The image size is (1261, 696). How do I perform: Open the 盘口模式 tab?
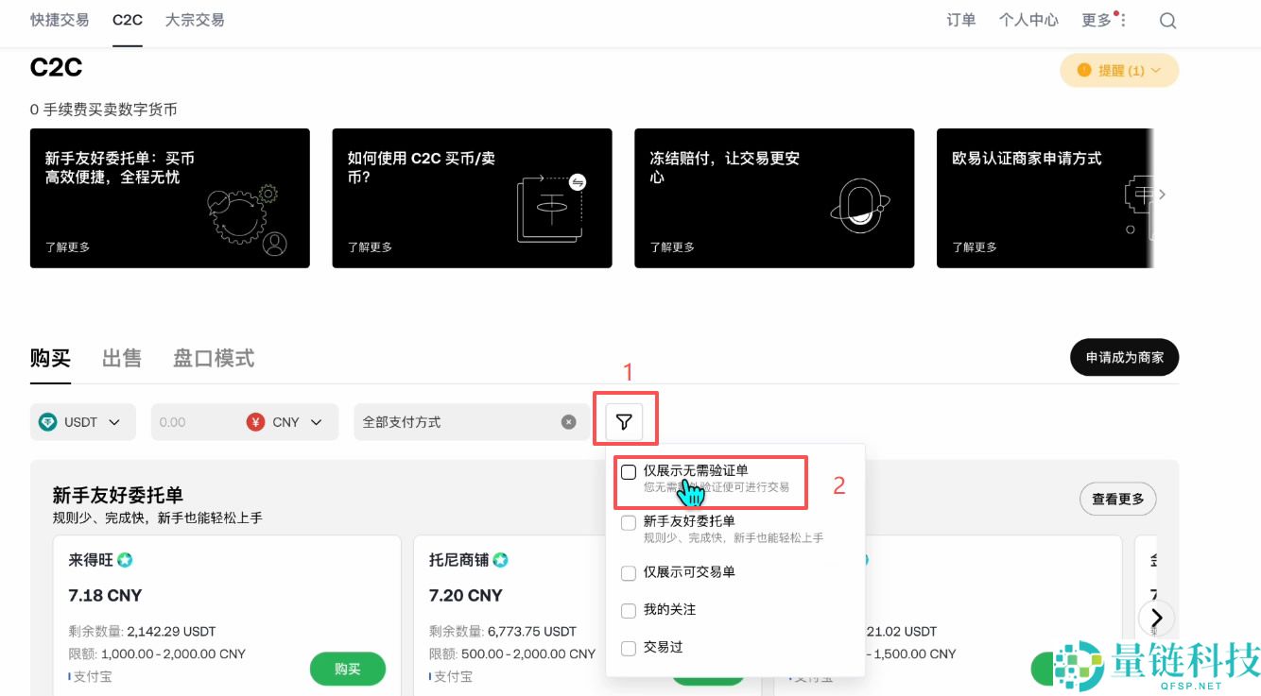click(213, 358)
